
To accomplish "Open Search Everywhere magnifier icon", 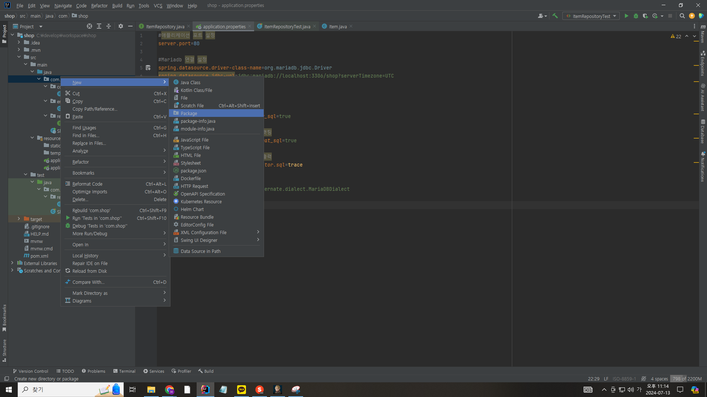I will (x=682, y=16).
